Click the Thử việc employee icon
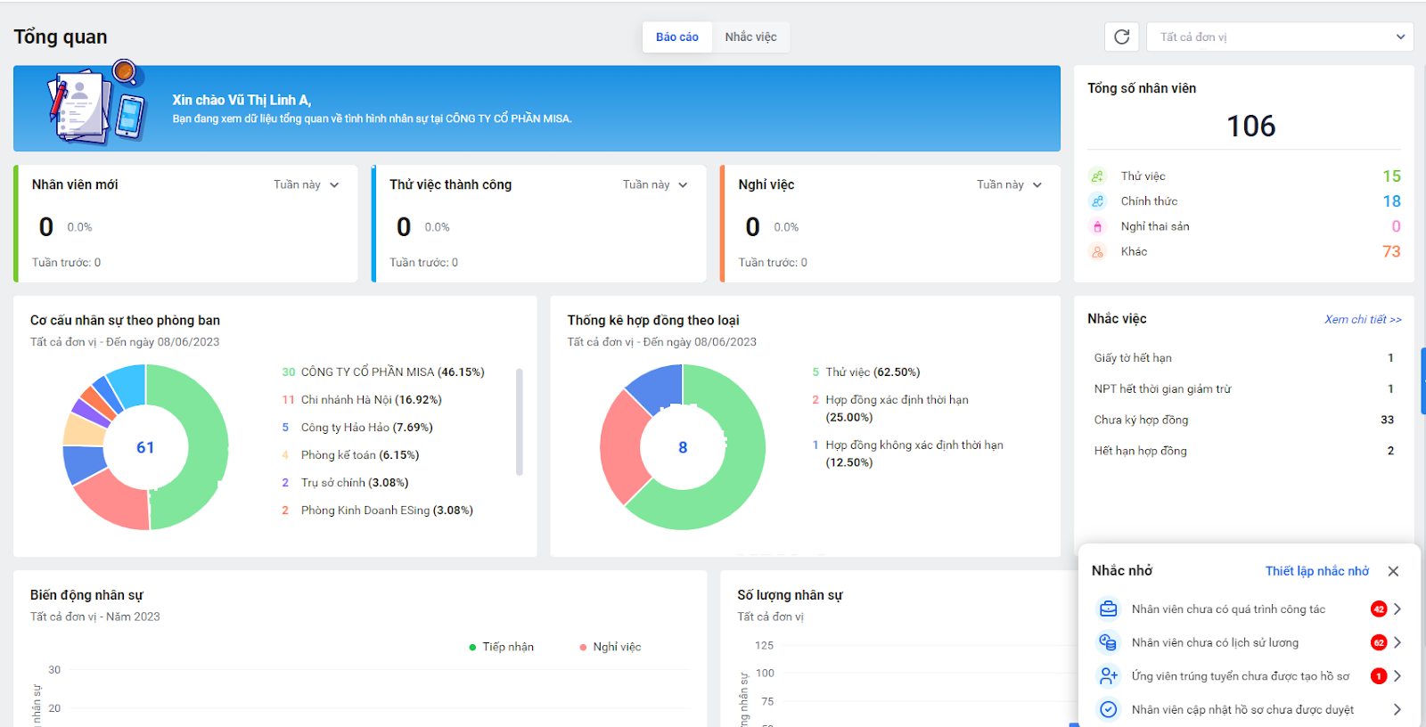Image resolution: width=1426 pixels, height=727 pixels. pos(1097,176)
